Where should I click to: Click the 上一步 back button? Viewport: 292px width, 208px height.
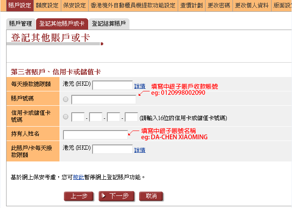[79, 196]
